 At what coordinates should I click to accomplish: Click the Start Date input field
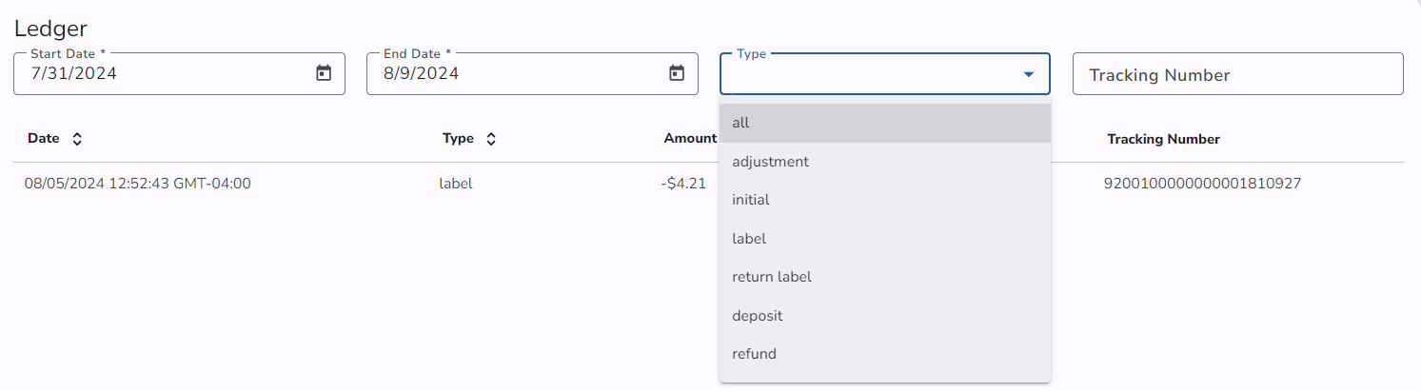tap(162, 73)
